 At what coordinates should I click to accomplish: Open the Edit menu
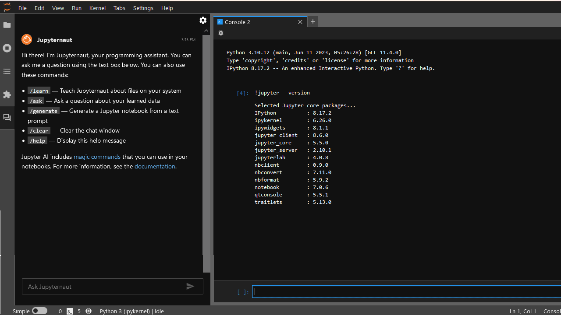coord(39,8)
